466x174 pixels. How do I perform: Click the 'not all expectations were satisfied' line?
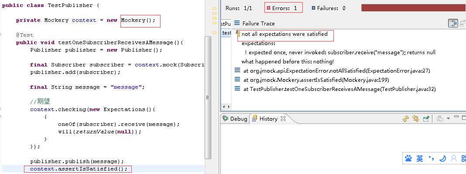(x=285, y=34)
